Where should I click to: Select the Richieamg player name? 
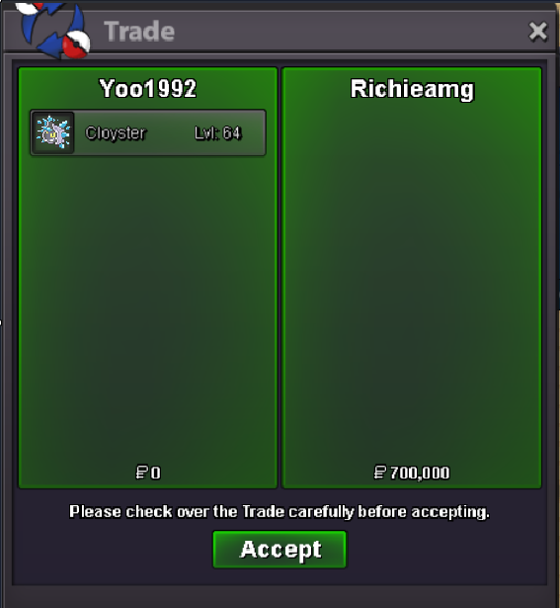tap(412, 89)
